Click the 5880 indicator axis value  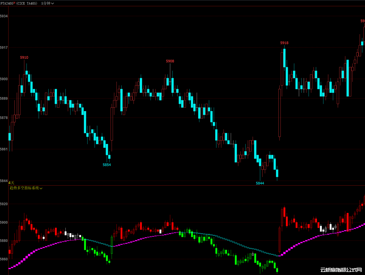click(x=4, y=241)
